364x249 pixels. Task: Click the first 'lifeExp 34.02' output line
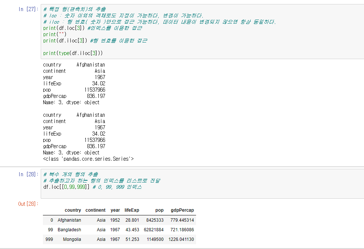coord(74,83)
